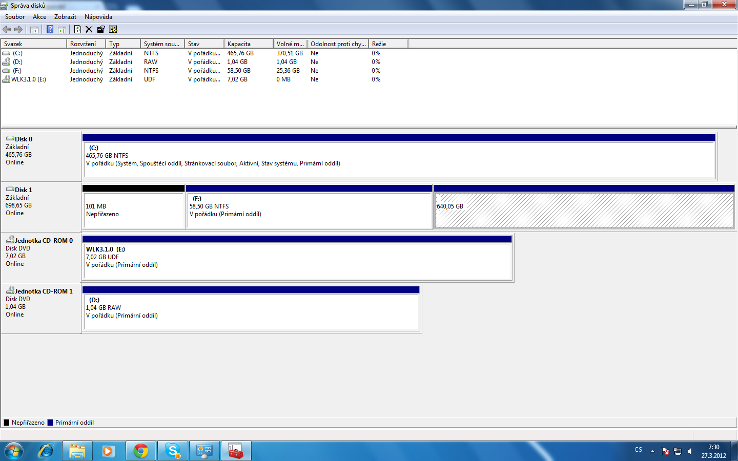Click the Kapacita column header
This screenshot has height=461, width=738.
point(249,44)
